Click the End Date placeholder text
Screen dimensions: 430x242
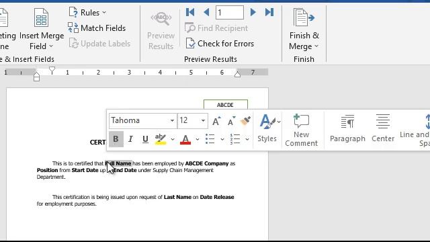[x=125, y=170]
